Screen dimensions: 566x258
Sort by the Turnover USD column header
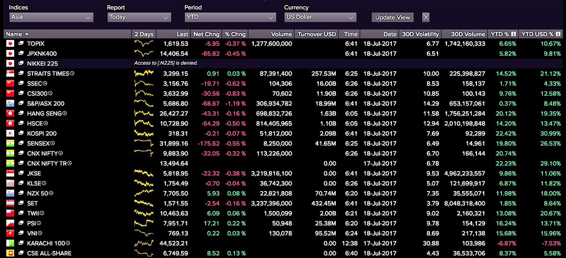316,34
